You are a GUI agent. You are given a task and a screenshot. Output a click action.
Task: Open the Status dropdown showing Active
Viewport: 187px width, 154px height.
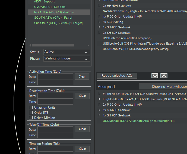click(x=67, y=52)
